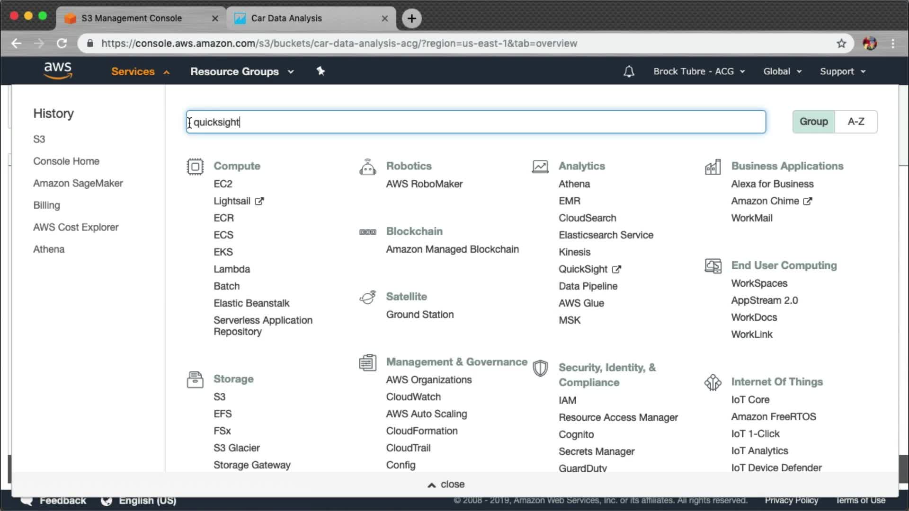Switch service view to Group
Image resolution: width=909 pixels, height=511 pixels.
(813, 122)
